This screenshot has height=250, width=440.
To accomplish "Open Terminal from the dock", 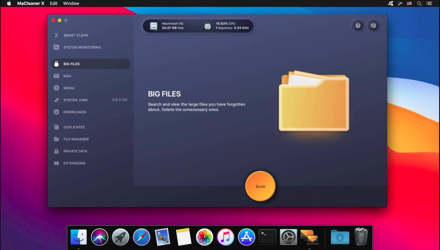I will 267,237.
